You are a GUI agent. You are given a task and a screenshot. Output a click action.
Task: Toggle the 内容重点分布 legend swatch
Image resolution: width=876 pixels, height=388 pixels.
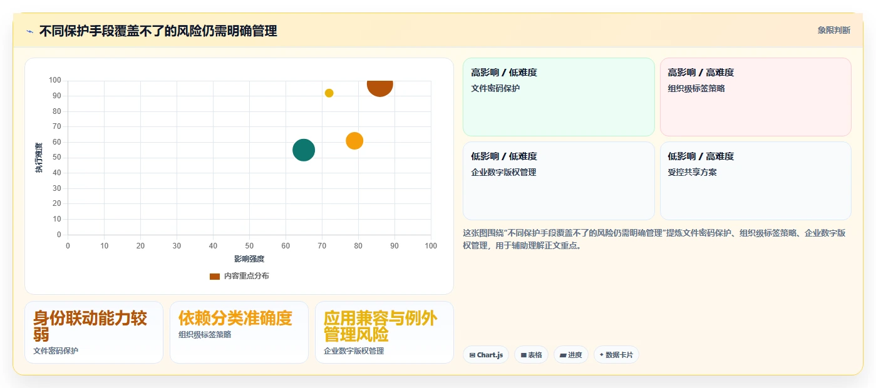click(215, 276)
